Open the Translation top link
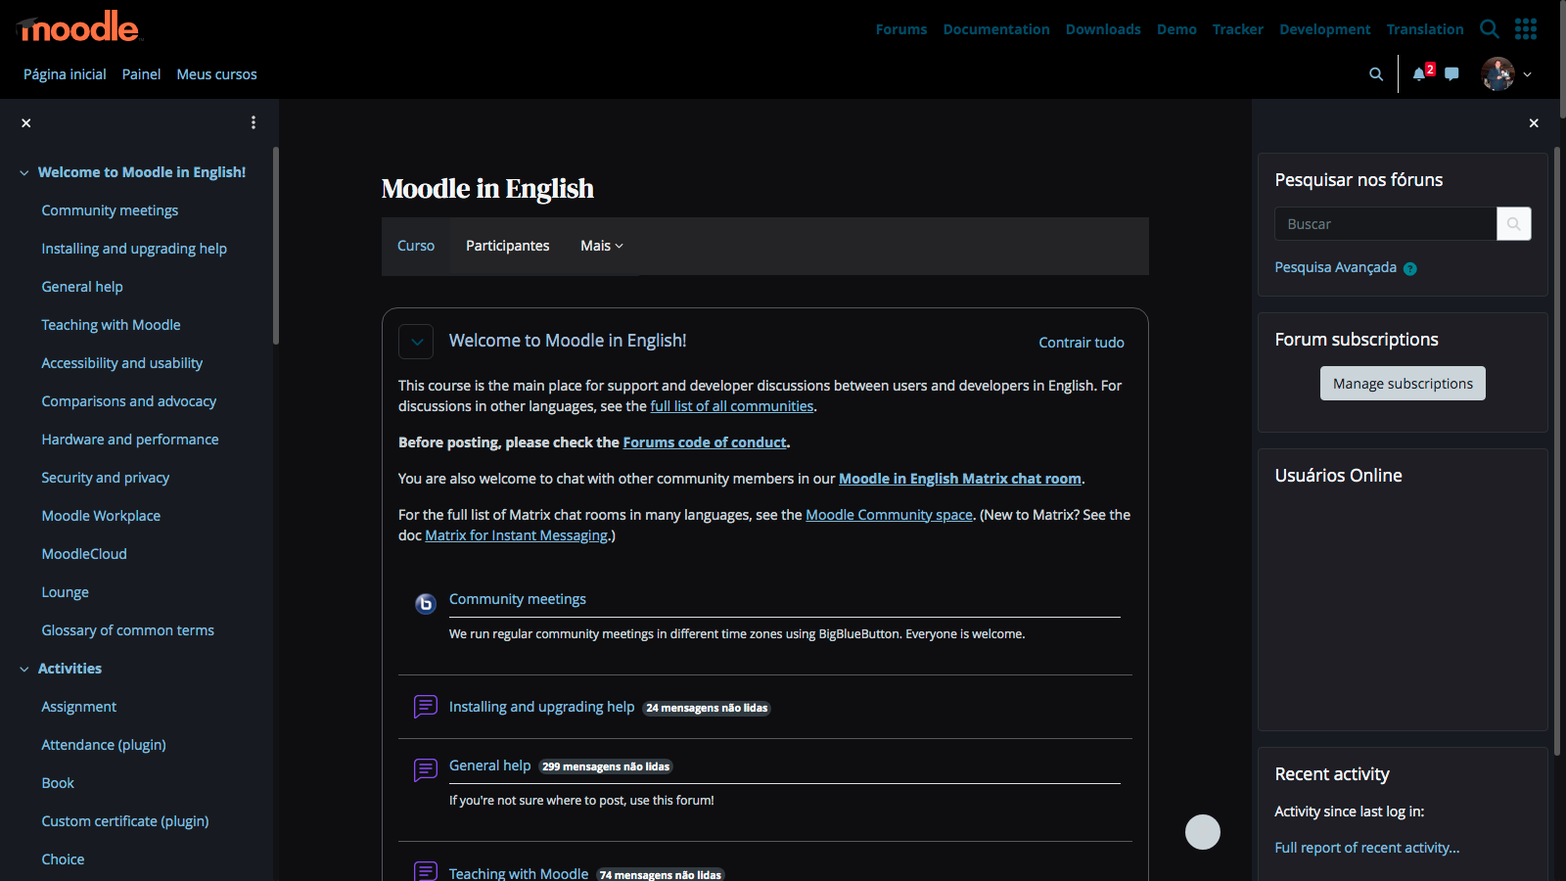1566x881 pixels. coord(1425,29)
